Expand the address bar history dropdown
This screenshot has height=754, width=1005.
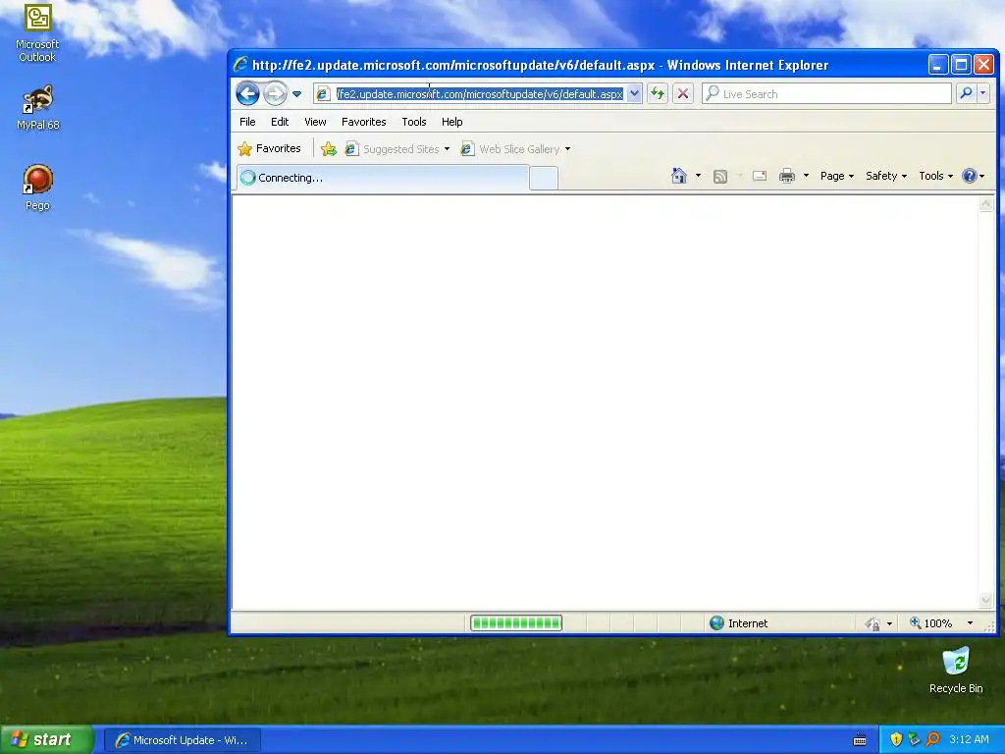(634, 94)
